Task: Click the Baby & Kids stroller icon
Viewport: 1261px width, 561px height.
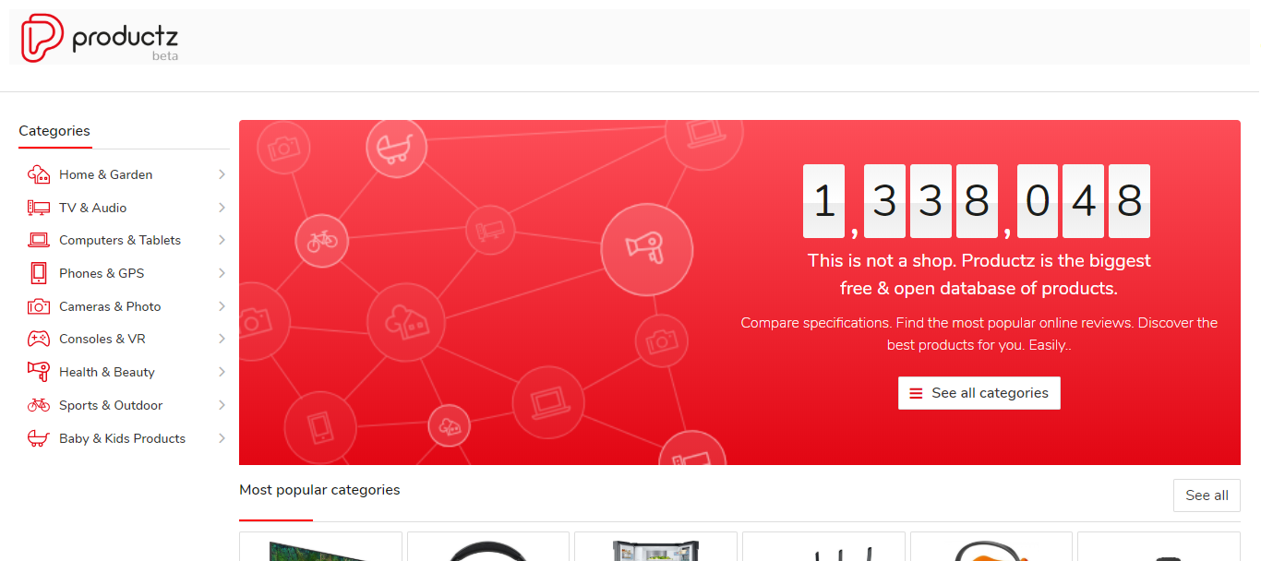Action: [38, 438]
